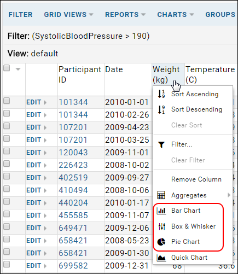Check the select-all checkbox in header
This screenshot has width=238, height=274.
pyautogui.click(x=7, y=68)
